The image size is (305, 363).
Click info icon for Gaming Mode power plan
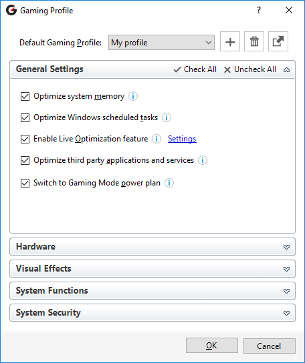click(x=169, y=183)
